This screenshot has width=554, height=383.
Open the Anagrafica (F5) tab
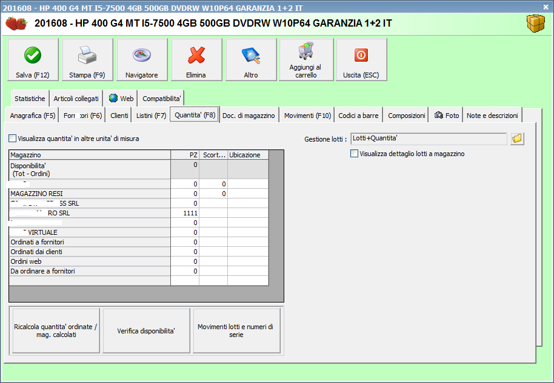click(x=33, y=116)
